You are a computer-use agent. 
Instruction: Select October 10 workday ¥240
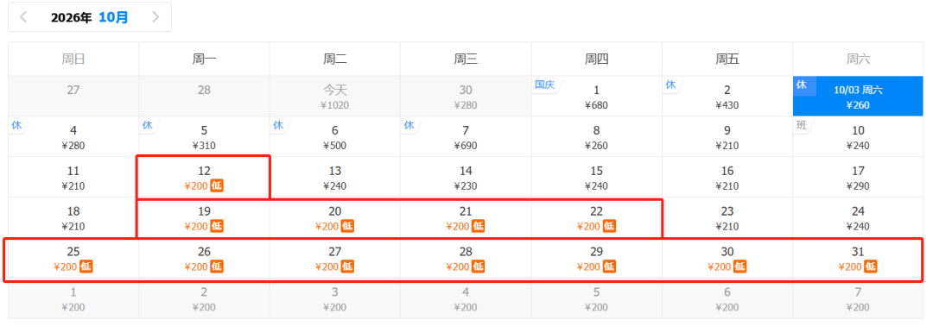coord(858,136)
